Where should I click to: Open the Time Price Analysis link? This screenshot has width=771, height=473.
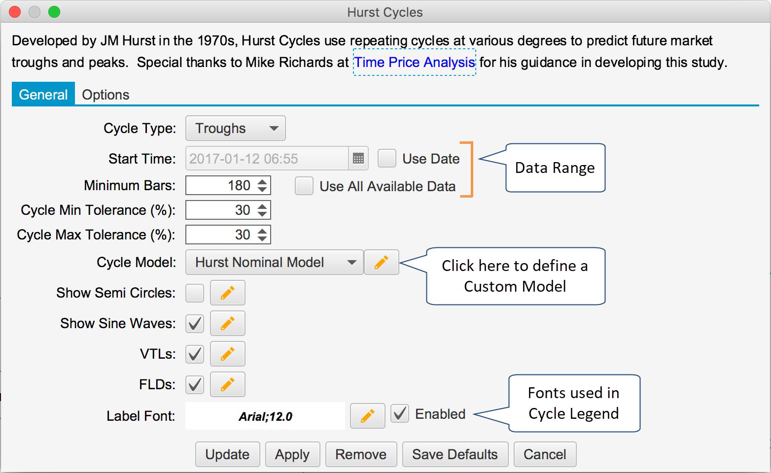coord(415,63)
